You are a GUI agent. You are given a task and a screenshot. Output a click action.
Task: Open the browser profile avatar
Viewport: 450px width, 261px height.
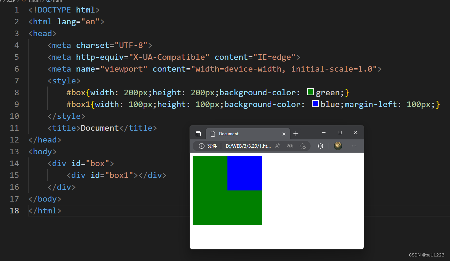tap(338, 146)
